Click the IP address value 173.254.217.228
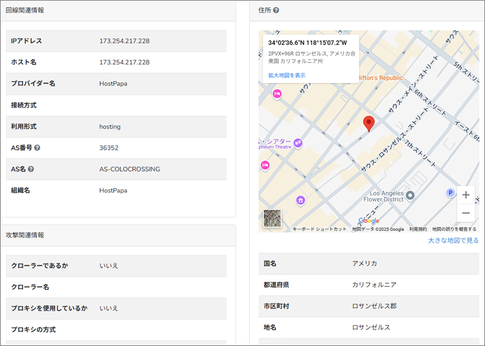 (124, 41)
